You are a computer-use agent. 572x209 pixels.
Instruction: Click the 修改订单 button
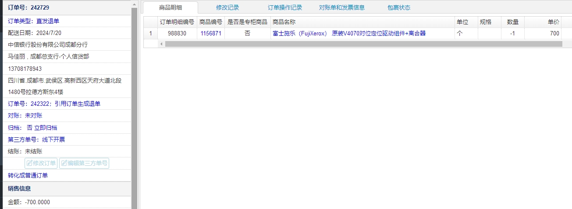pos(41,164)
